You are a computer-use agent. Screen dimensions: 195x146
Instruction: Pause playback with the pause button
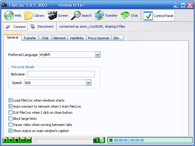pyautogui.click(x=11, y=140)
